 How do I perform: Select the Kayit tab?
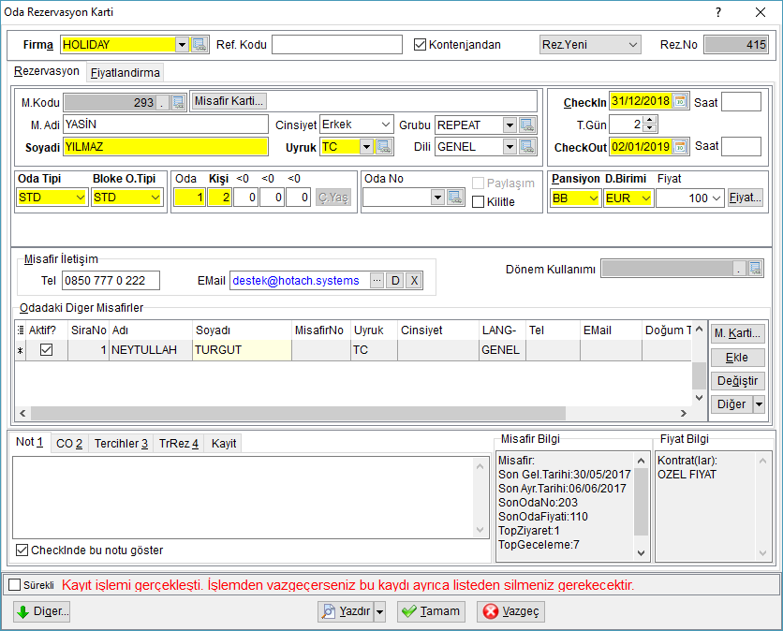[224, 444]
